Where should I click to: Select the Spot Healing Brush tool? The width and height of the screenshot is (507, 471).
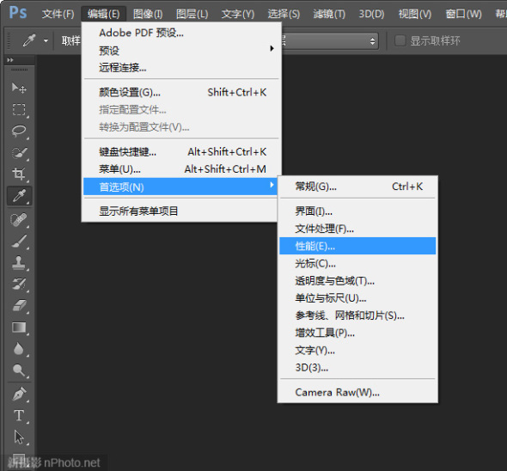(19, 220)
